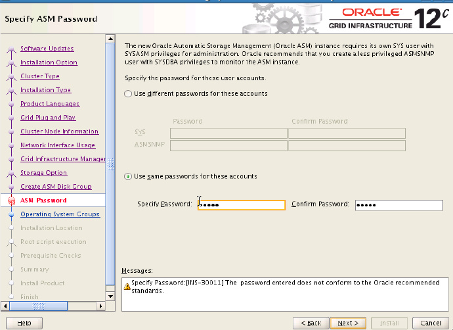Click the steps list scroll up arrow
The width and height of the screenshot is (453, 330).
[110, 39]
